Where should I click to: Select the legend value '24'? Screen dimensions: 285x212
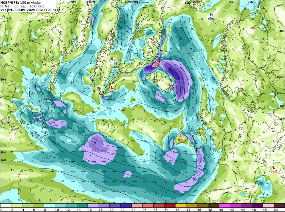click(133, 210)
